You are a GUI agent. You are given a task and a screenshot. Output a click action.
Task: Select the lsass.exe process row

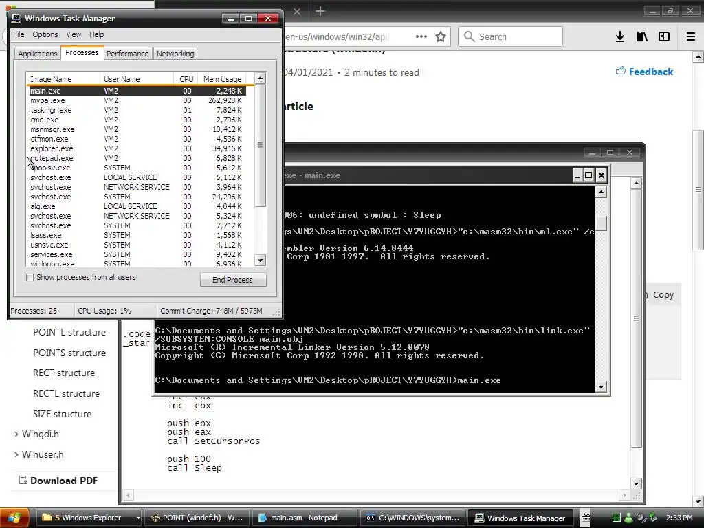(x=137, y=235)
